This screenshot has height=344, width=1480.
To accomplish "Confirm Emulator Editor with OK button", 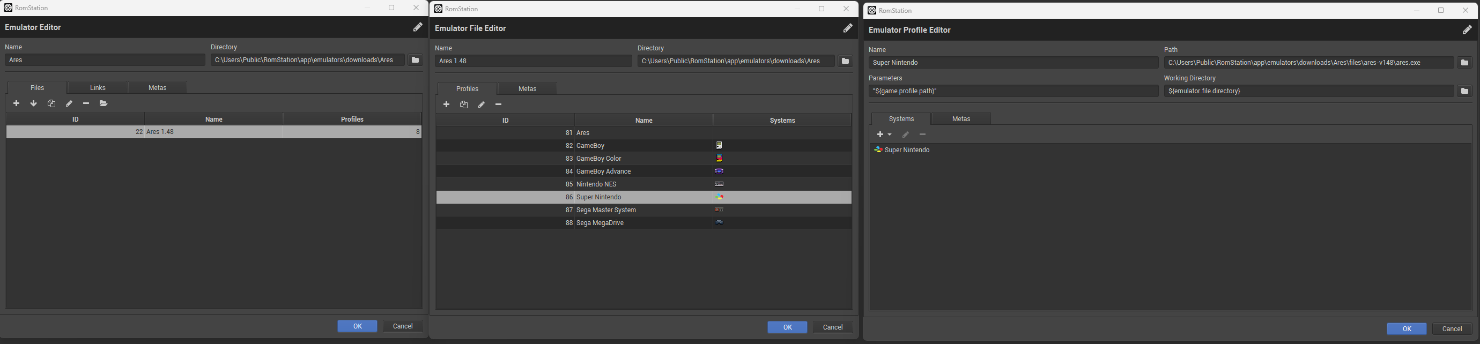I will click(x=357, y=326).
